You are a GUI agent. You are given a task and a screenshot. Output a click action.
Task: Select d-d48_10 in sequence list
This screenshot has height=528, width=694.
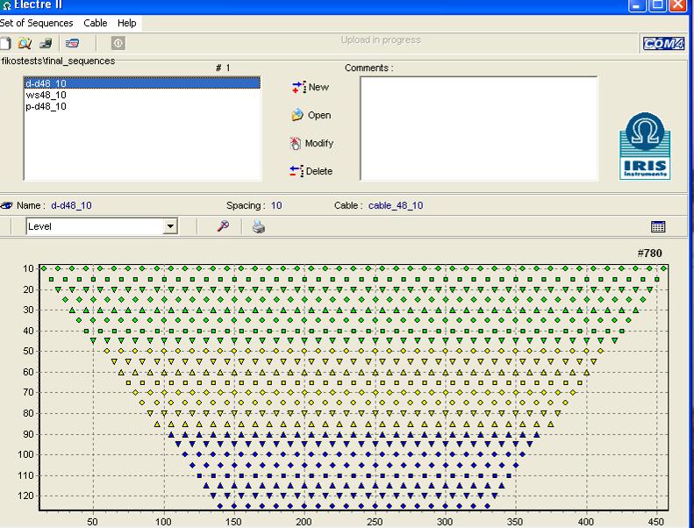click(x=142, y=82)
